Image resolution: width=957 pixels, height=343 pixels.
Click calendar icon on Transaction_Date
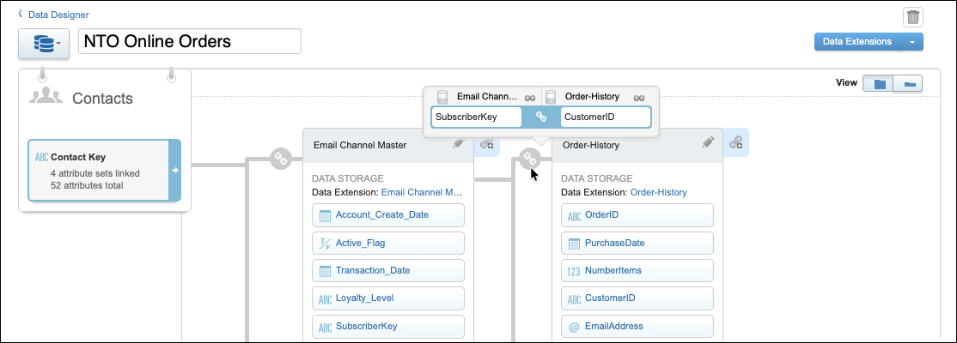coord(326,271)
